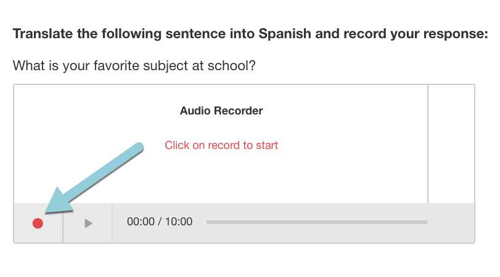Click the blue arrow annotation's tail
The width and height of the screenshot is (500, 277).
[x=138, y=148]
